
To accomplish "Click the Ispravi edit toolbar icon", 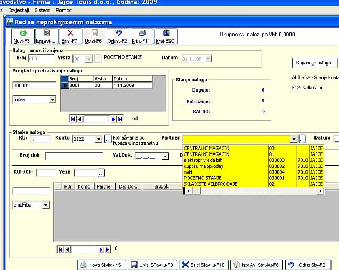I will [x=47, y=33].
